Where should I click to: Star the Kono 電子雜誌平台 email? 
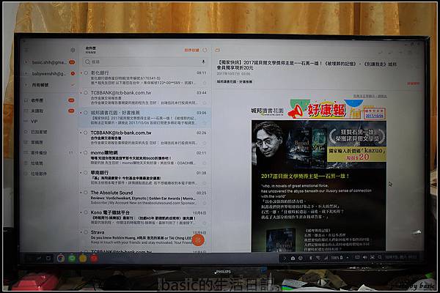pyautogui.click(x=205, y=223)
